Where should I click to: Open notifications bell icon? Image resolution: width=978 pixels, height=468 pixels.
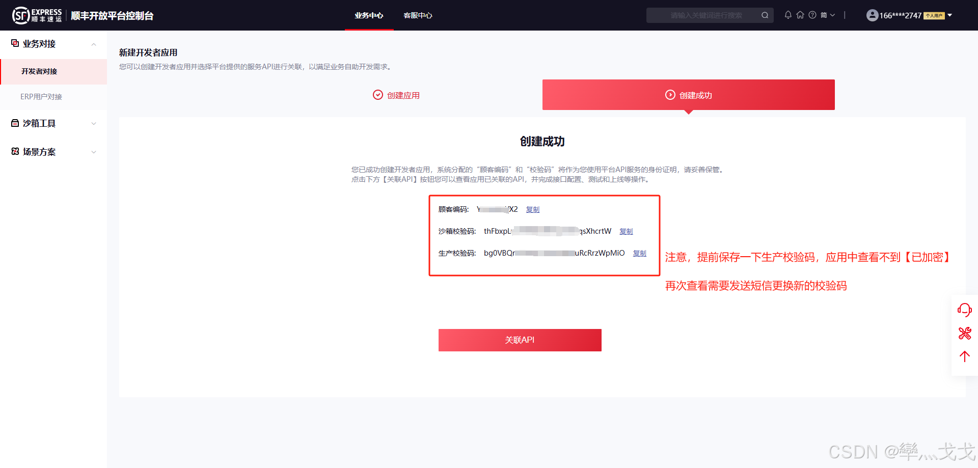click(x=788, y=15)
